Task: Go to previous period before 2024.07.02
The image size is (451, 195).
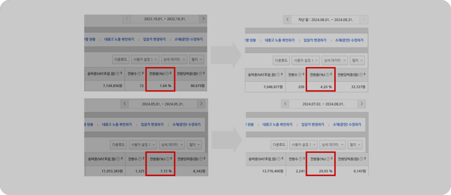Action: click(x=285, y=103)
